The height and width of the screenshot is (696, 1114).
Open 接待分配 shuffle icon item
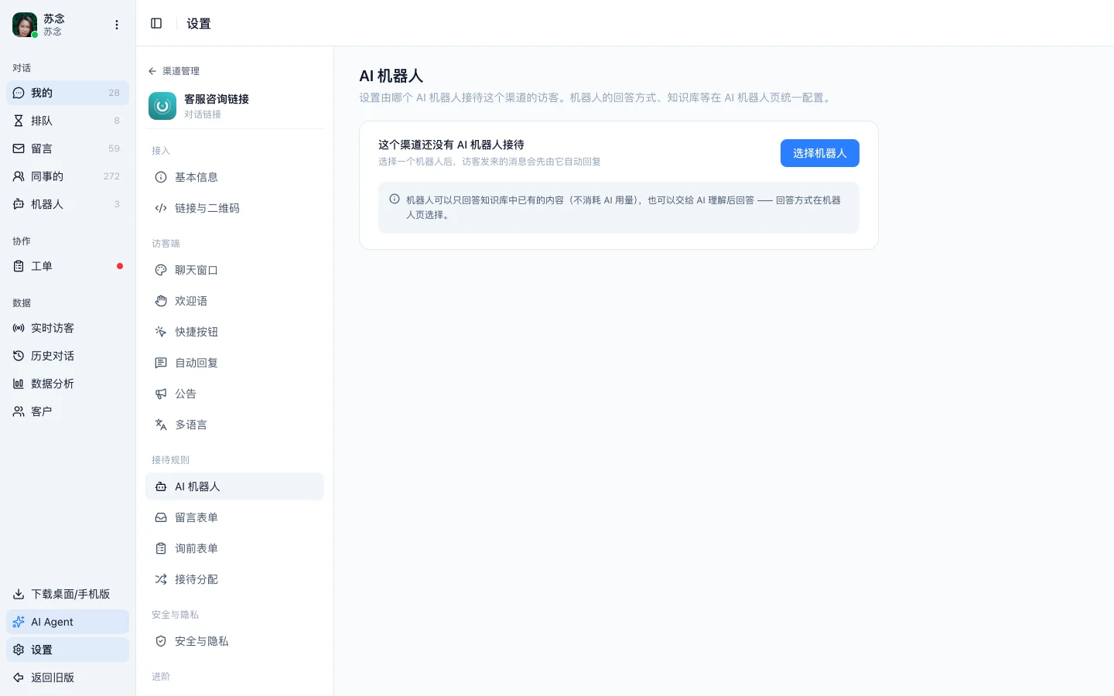[x=234, y=579]
